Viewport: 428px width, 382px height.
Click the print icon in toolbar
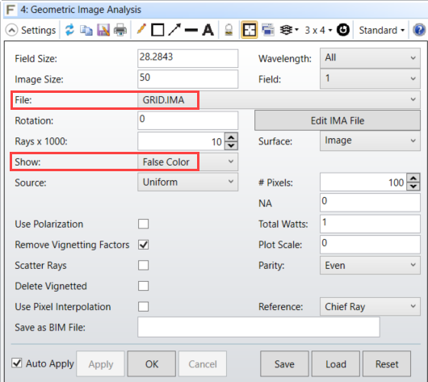(120, 30)
